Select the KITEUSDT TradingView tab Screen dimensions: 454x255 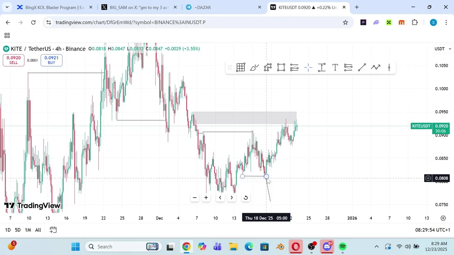click(x=308, y=7)
